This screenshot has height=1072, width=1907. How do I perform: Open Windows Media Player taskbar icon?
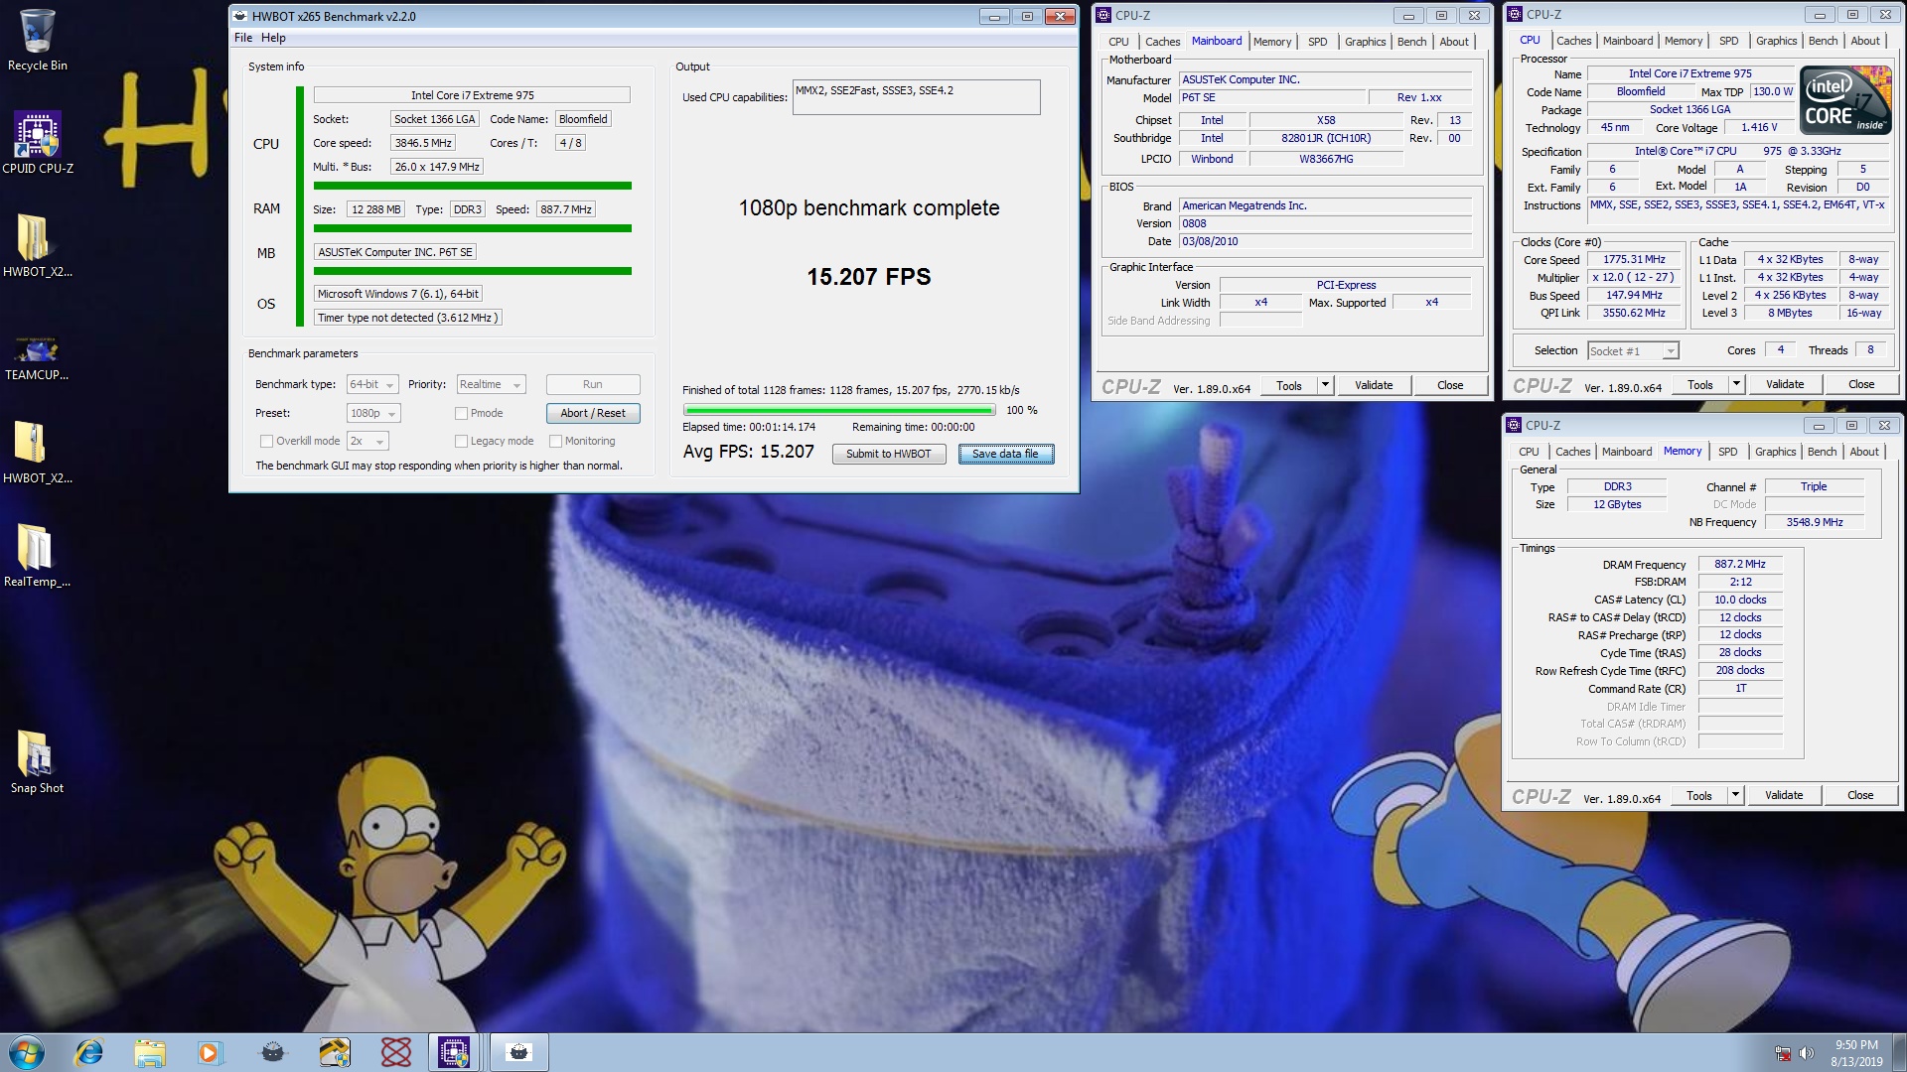point(209,1052)
